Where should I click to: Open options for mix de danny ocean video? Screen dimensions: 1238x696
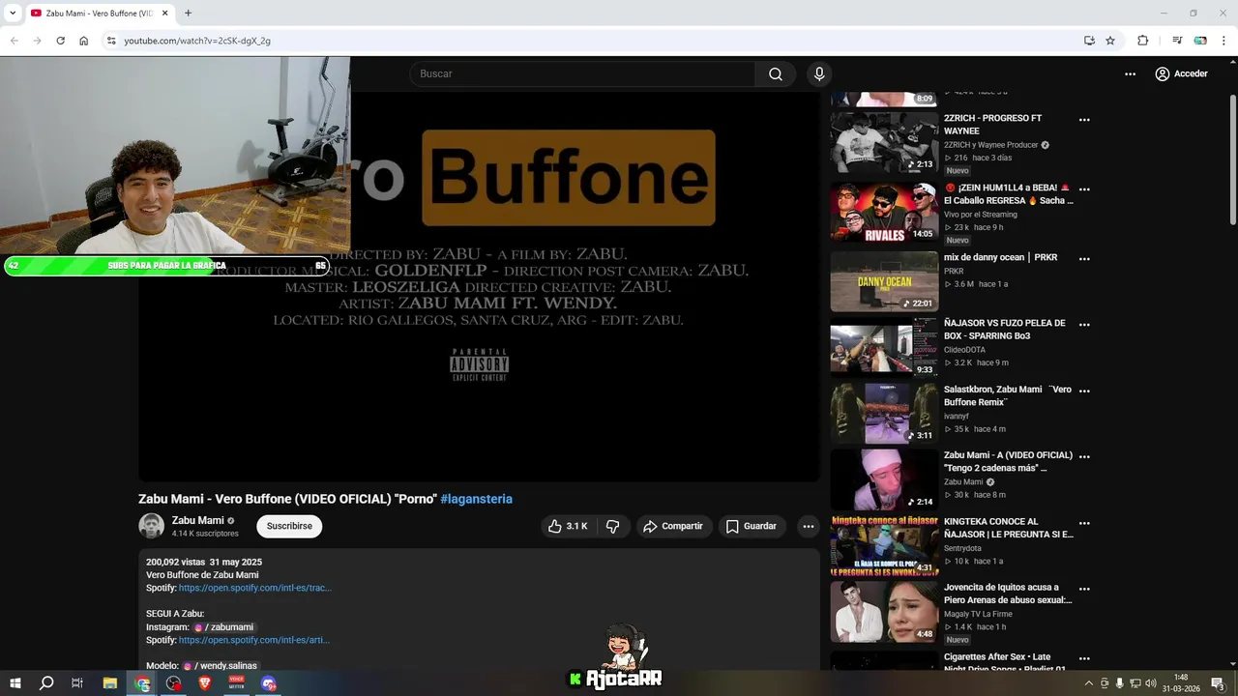tap(1084, 259)
